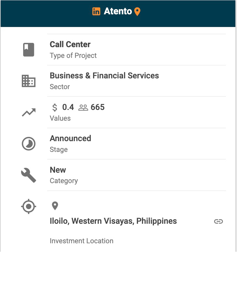The width and height of the screenshot is (237, 294).
Task: Click the Sector building icon
Action: coord(29,81)
